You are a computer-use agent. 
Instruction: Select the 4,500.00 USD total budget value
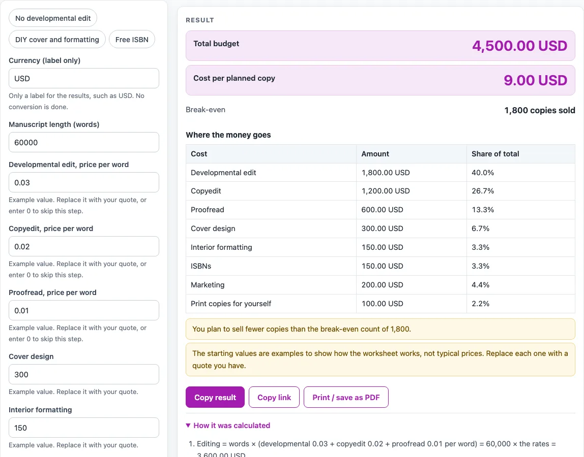pos(519,46)
